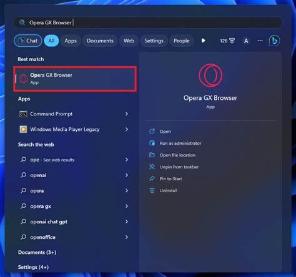Click the Open file location folder icon
296x277 pixels.
pyautogui.click(x=152, y=155)
